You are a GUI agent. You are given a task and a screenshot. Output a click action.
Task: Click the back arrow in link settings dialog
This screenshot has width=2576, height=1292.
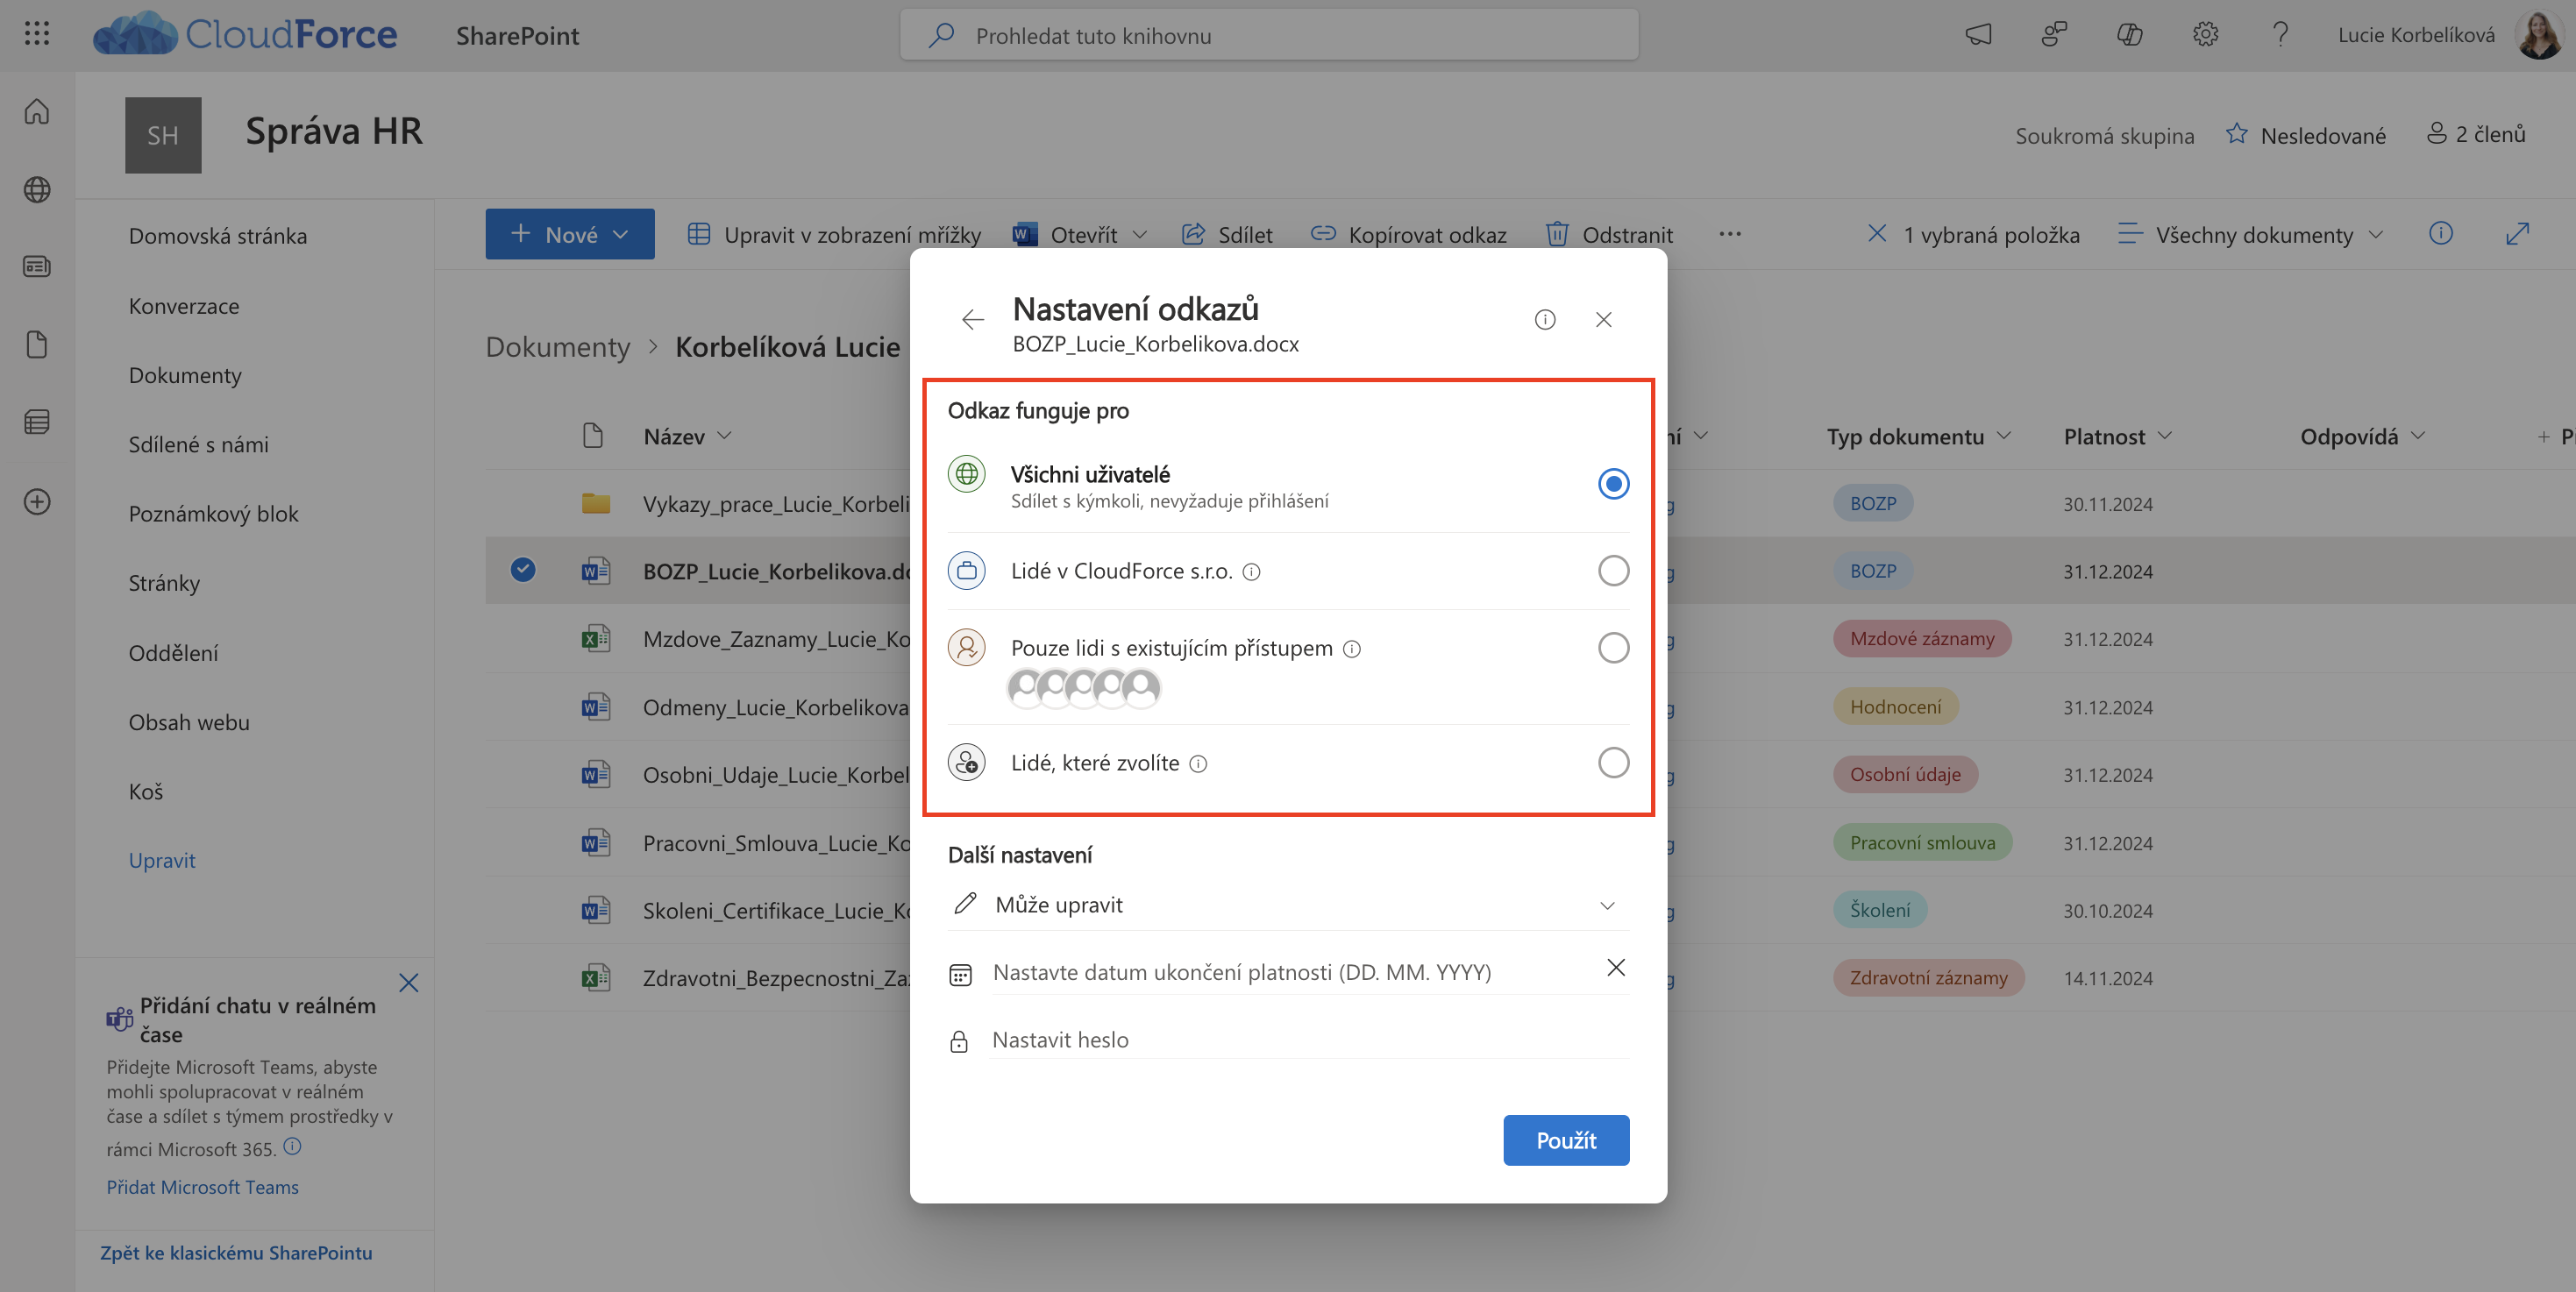click(x=972, y=320)
